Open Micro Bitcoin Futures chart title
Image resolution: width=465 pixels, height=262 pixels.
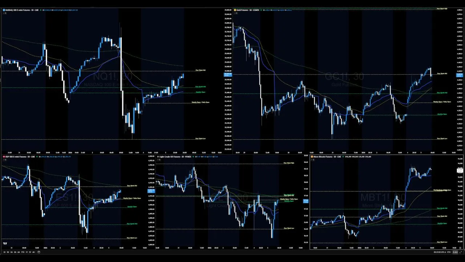(327, 157)
